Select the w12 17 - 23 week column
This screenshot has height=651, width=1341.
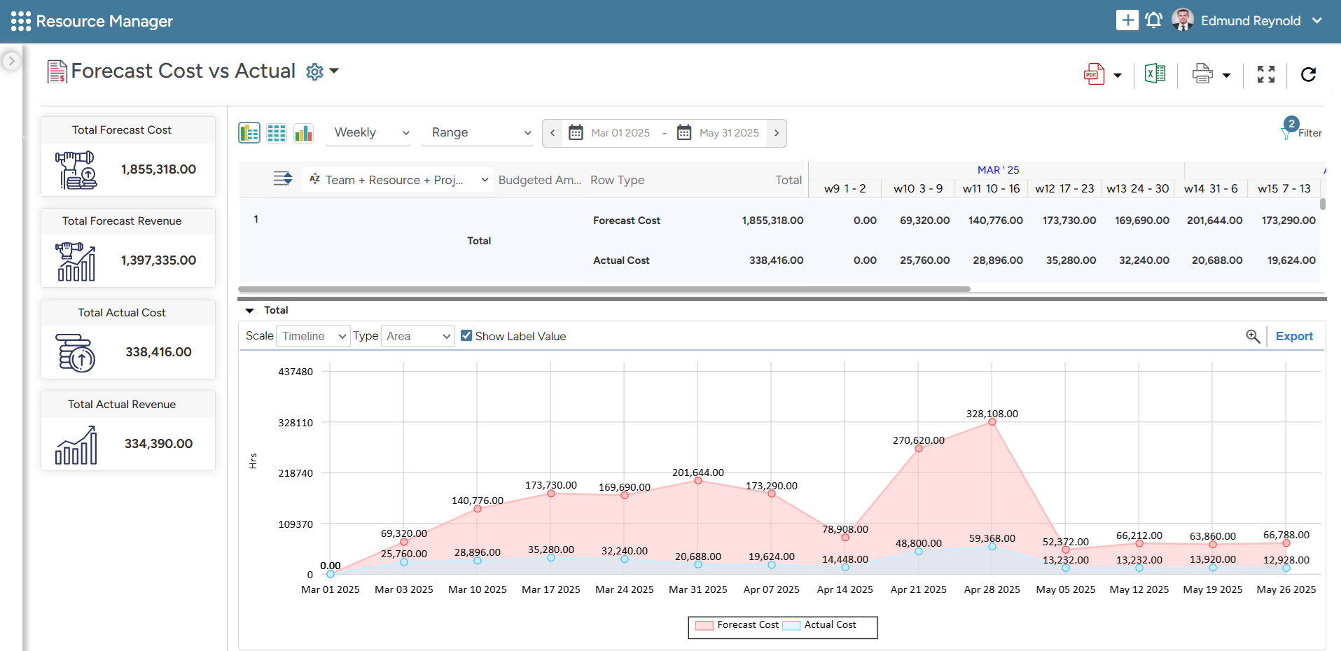coord(1064,188)
